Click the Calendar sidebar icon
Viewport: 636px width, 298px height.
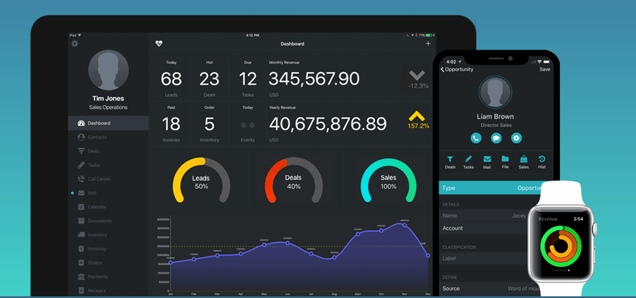tap(81, 207)
